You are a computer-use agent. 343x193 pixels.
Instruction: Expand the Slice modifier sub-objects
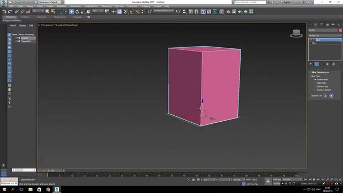tap(314, 40)
